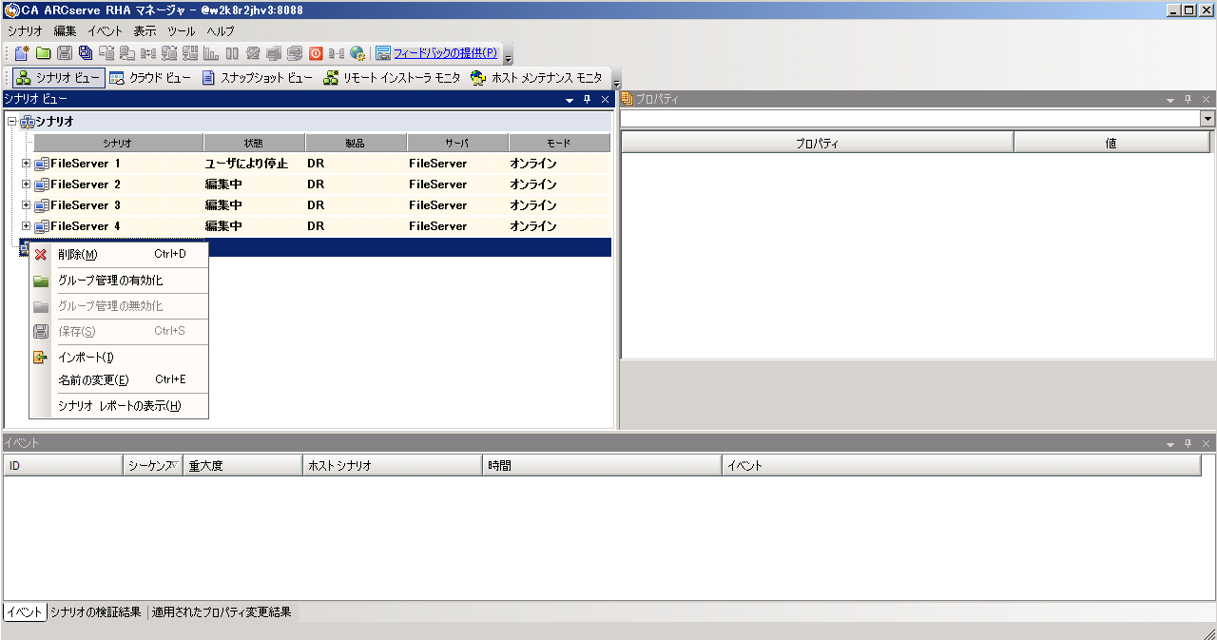Click the プロパティ column header
Viewport: 1217px width, 640px height.
click(x=817, y=143)
